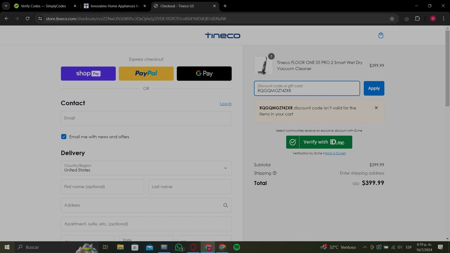The width and height of the screenshot is (450, 253).
Task: Open the What is ID.me? link
Action: pos(335,153)
